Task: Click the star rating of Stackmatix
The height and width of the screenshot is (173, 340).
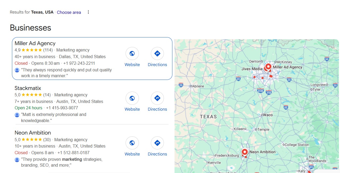Action: point(32,95)
